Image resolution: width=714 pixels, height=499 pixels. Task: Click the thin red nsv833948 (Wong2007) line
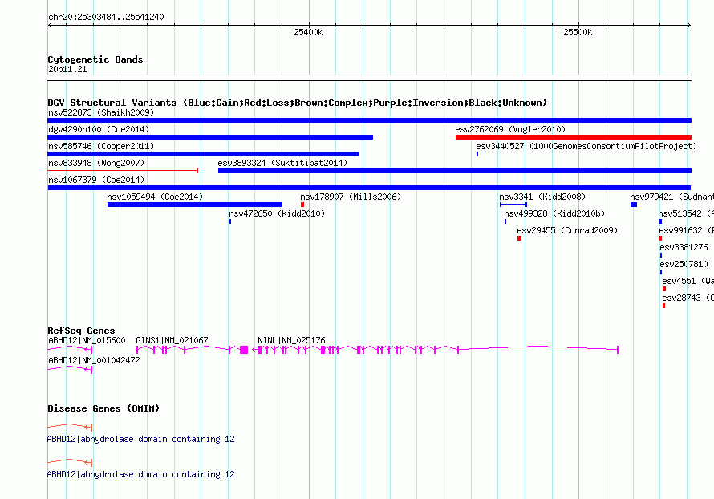tap(123, 171)
